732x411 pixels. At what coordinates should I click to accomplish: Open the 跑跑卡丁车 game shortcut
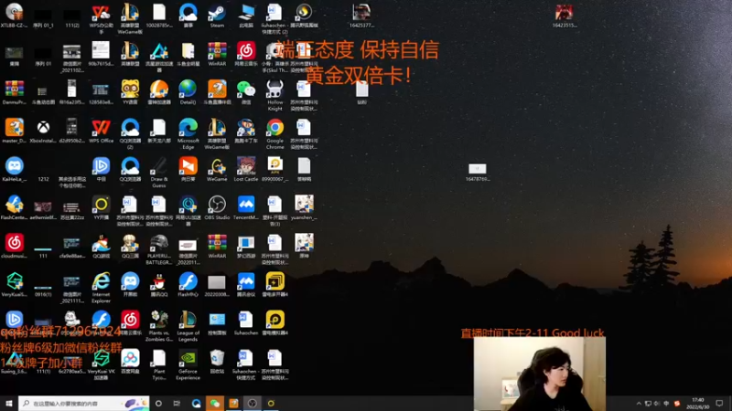(x=246, y=131)
